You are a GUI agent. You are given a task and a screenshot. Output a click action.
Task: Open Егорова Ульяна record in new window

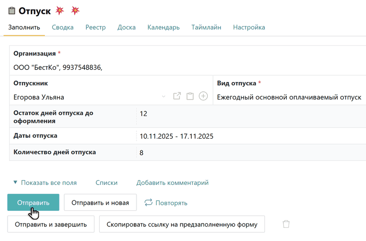[177, 96]
